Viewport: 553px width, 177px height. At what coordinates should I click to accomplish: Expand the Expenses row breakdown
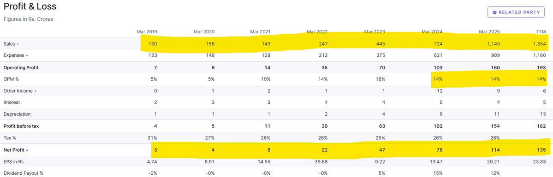27,55
